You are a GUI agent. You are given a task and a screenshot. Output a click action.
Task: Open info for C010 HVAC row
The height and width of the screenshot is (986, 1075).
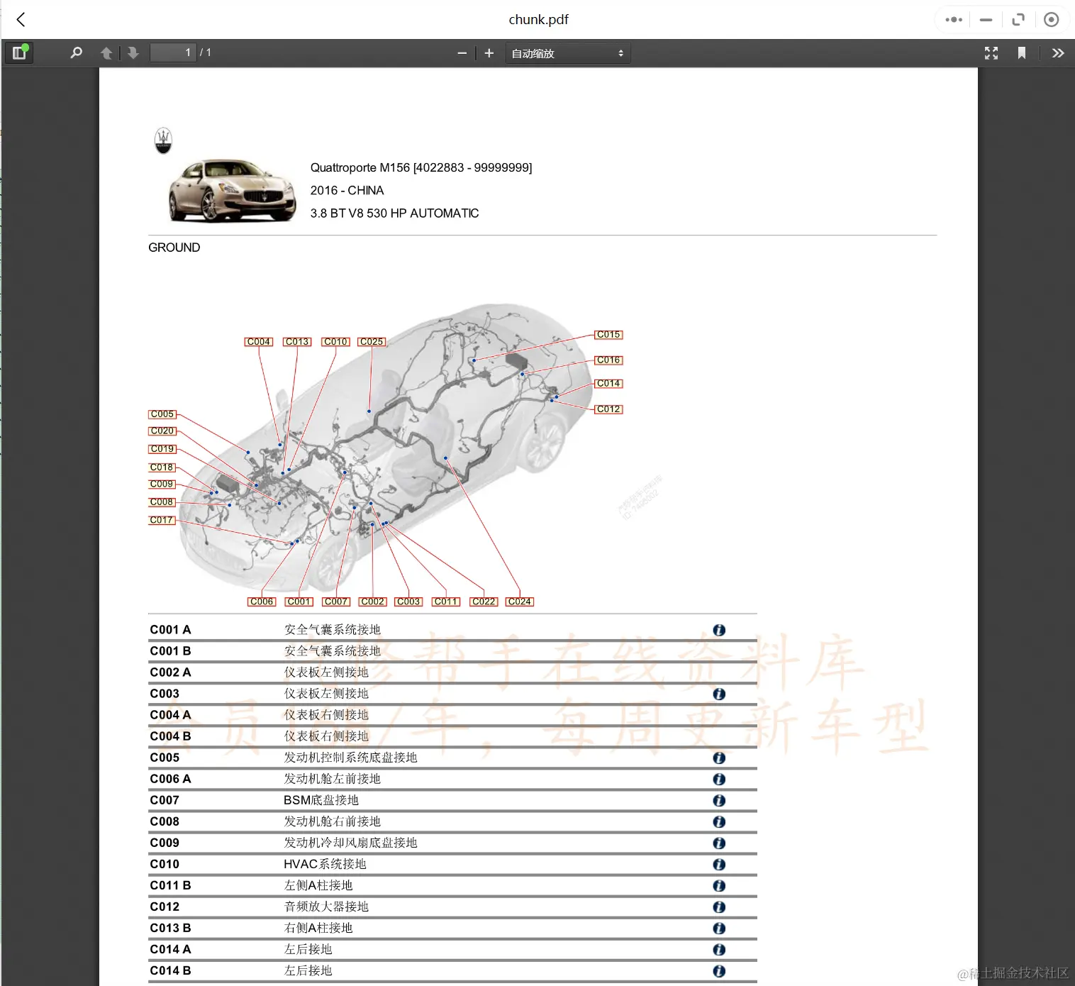coord(719,864)
